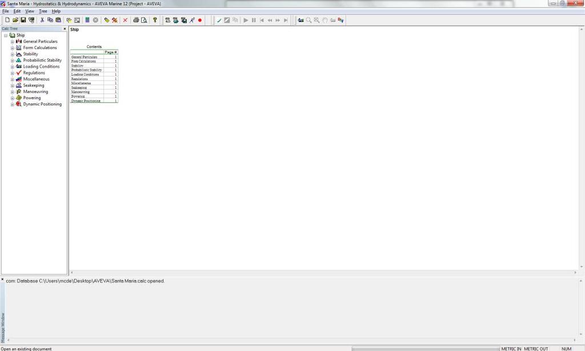
Task: Click the Pause button in toolbar
Action: click(254, 20)
